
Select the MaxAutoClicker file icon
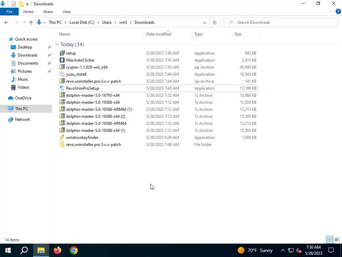point(62,60)
